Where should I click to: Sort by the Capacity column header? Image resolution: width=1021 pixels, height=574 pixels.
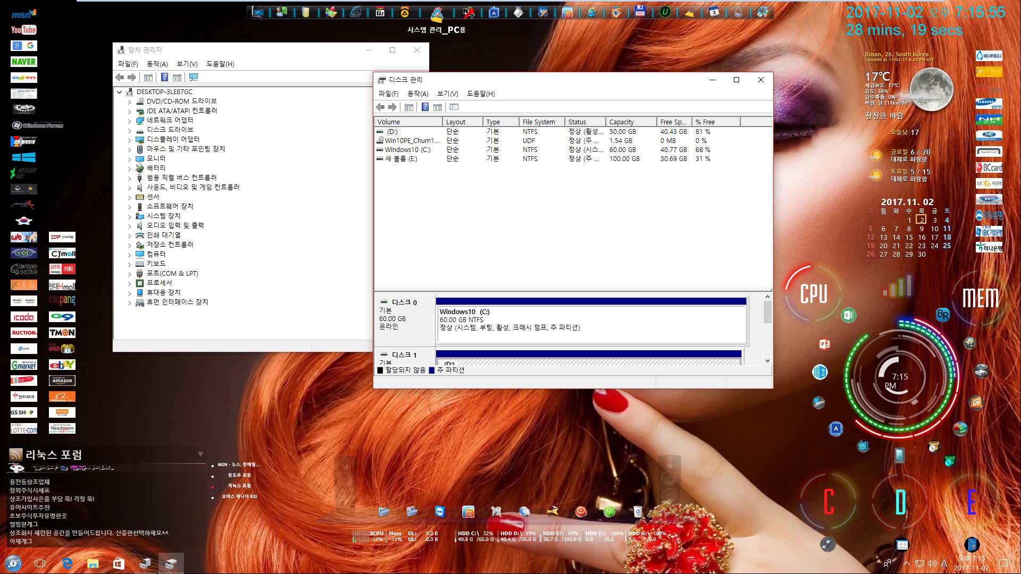[x=630, y=122]
